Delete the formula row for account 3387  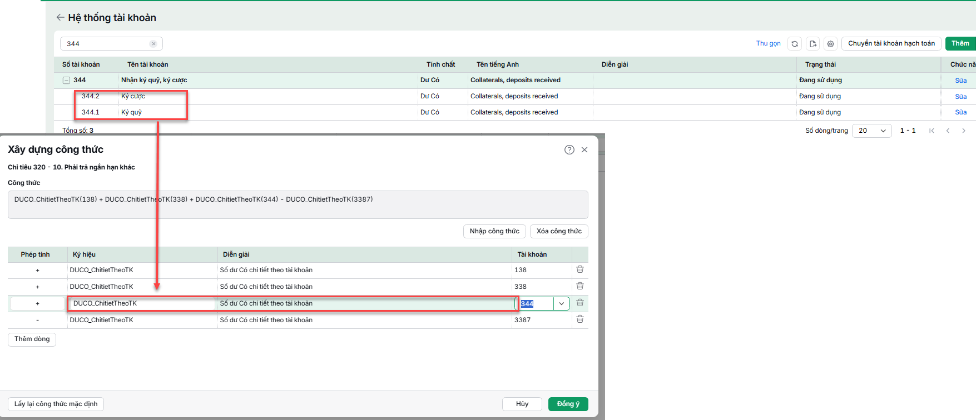580,319
